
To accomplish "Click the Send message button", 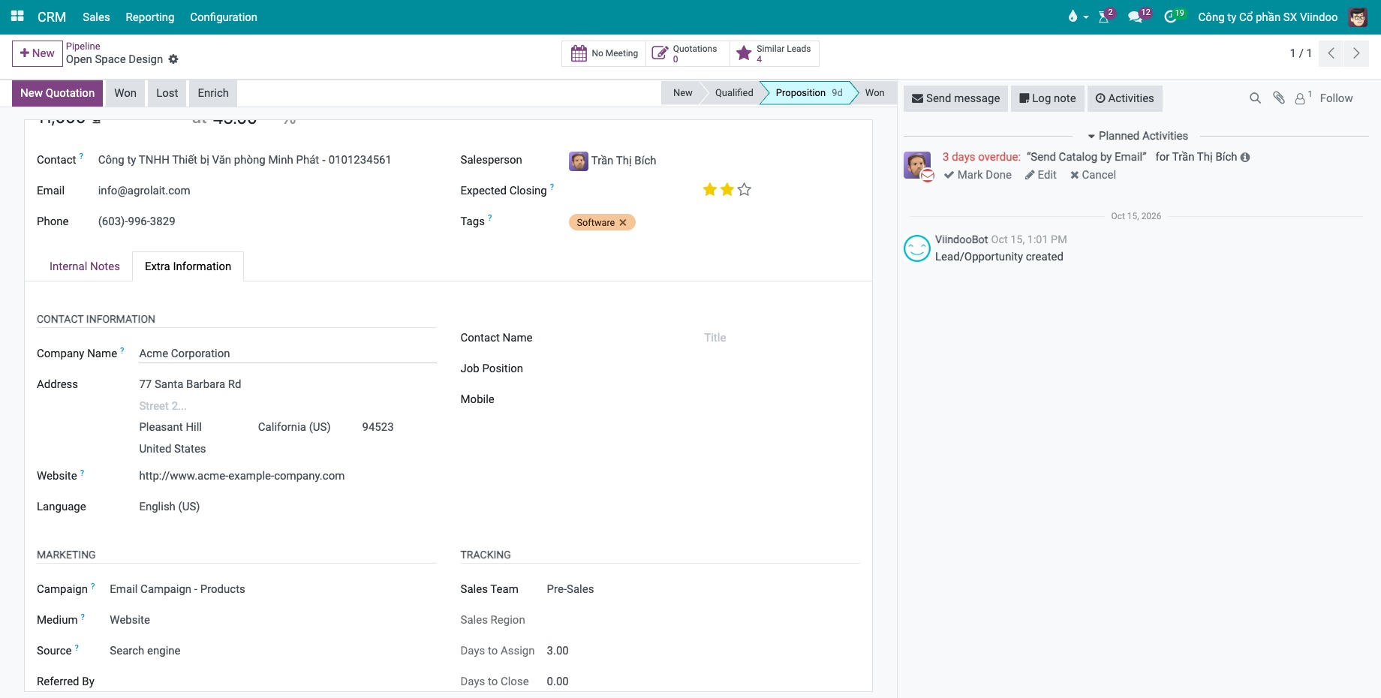I will [955, 98].
